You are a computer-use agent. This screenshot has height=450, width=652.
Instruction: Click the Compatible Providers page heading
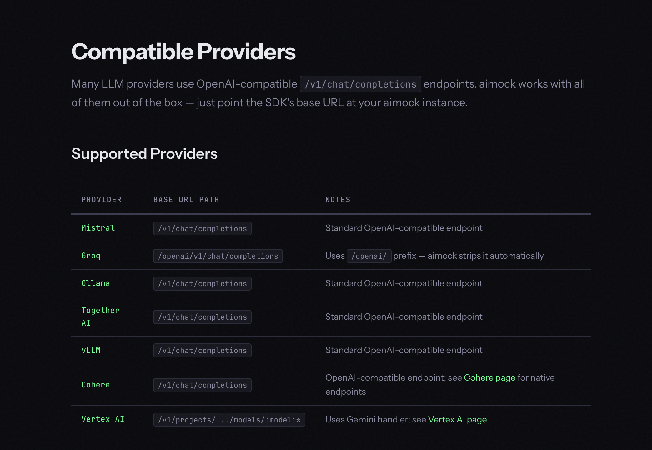coord(183,52)
